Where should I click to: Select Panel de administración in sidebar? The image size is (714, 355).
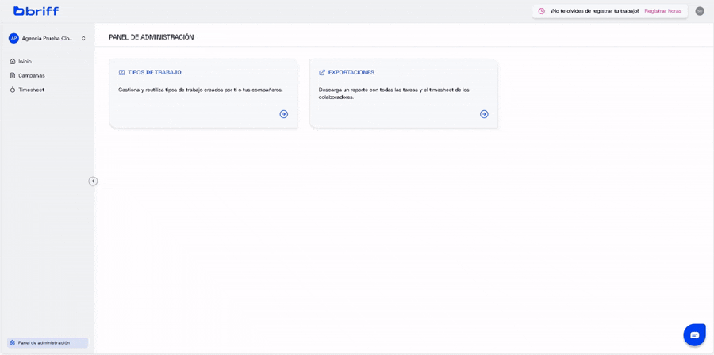click(x=48, y=343)
